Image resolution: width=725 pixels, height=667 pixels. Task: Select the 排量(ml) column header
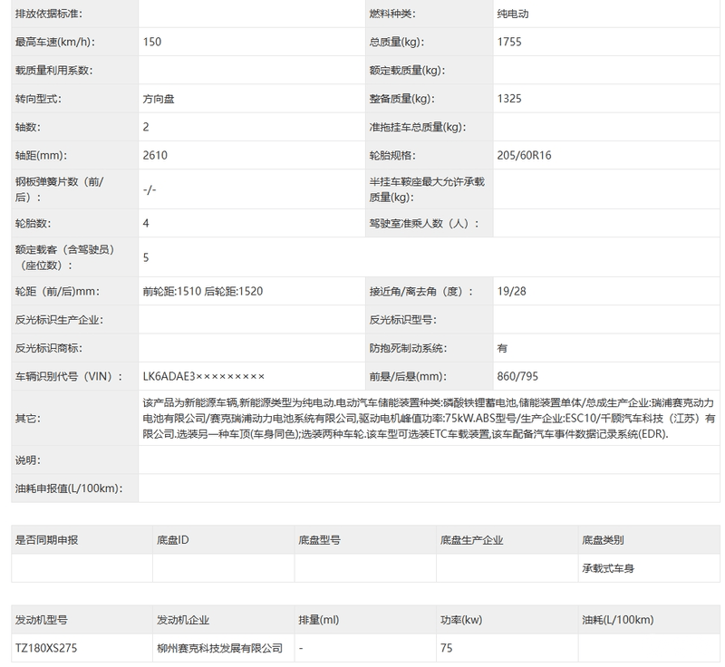pos(318,621)
